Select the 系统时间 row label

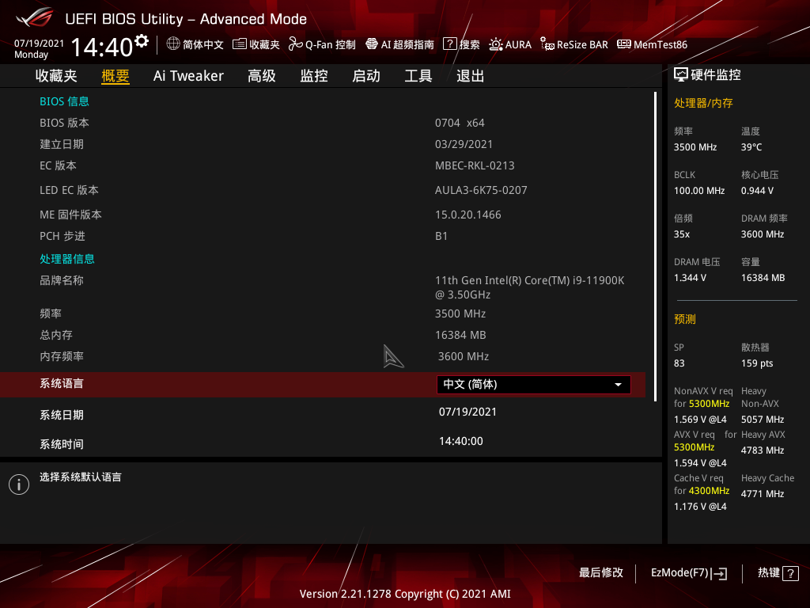pyautogui.click(x=62, y=444)
